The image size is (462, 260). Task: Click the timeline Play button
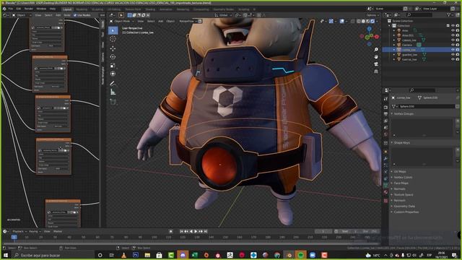click(196, 232)
